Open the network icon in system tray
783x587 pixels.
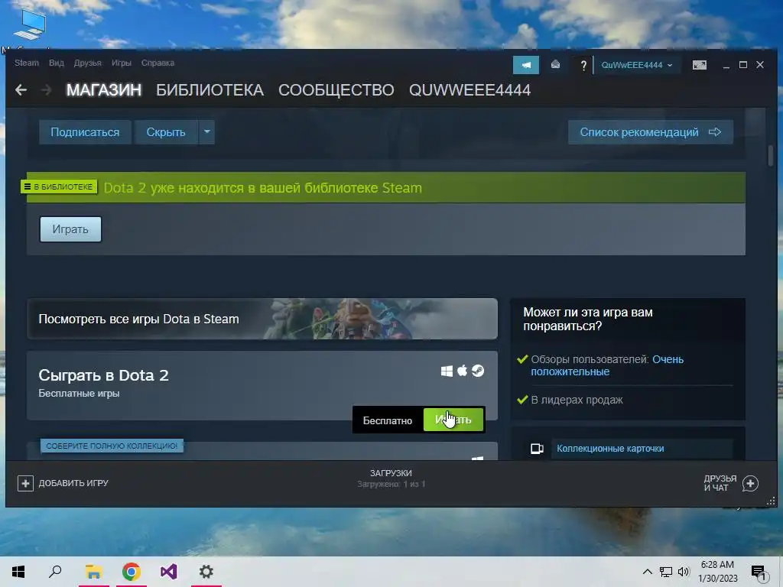click(x=666, y=572)
